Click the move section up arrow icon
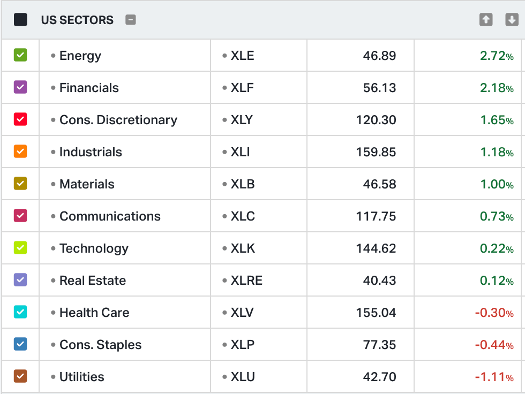525x394 pixels. point(485,20)
